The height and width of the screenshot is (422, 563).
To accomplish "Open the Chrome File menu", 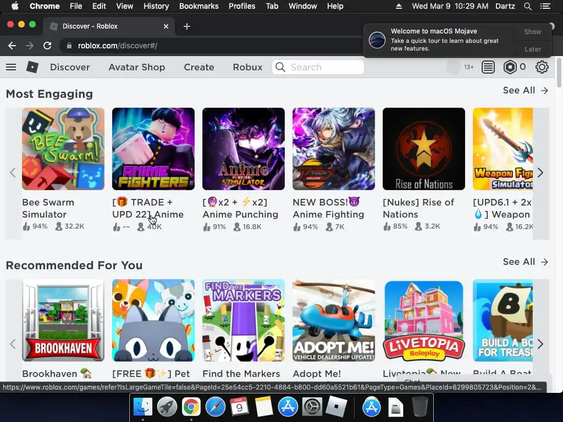I will pos(76,6).
